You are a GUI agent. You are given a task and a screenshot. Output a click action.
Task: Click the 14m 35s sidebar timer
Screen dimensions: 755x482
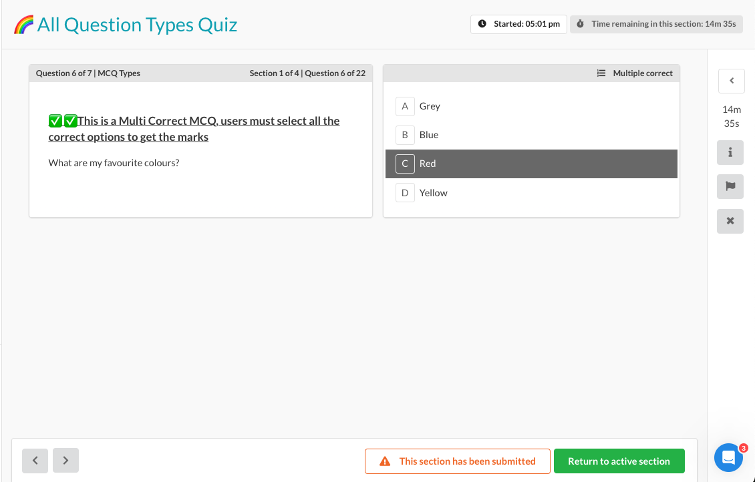(x=732, y=116)
